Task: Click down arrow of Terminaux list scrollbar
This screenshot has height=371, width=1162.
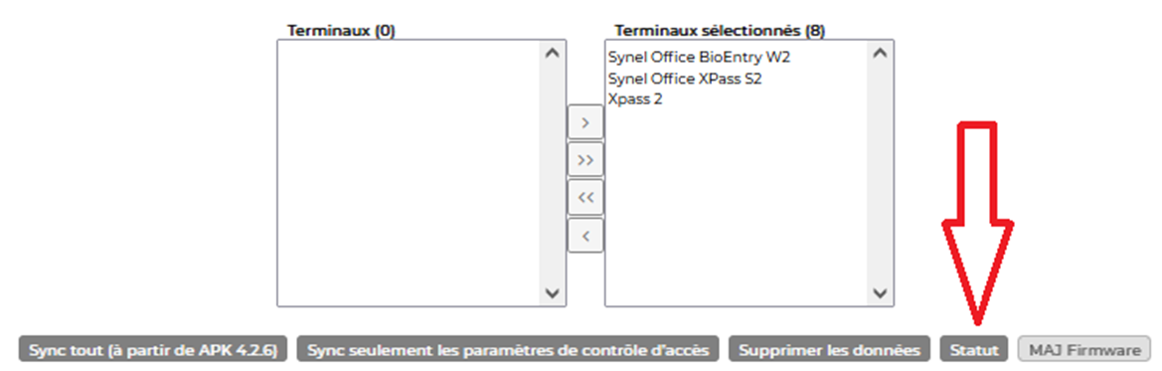Action: (x=552, y=292)
